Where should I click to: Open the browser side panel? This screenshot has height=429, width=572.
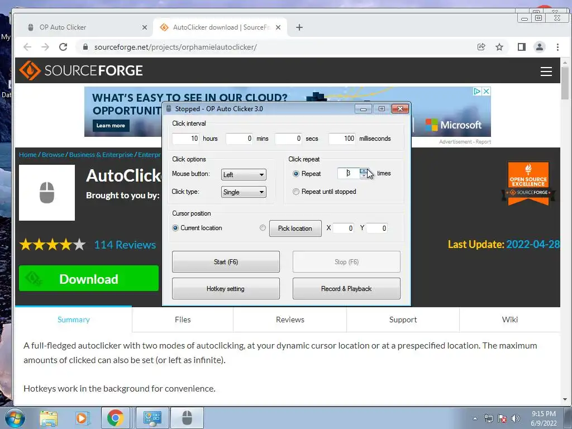(522, 47)
